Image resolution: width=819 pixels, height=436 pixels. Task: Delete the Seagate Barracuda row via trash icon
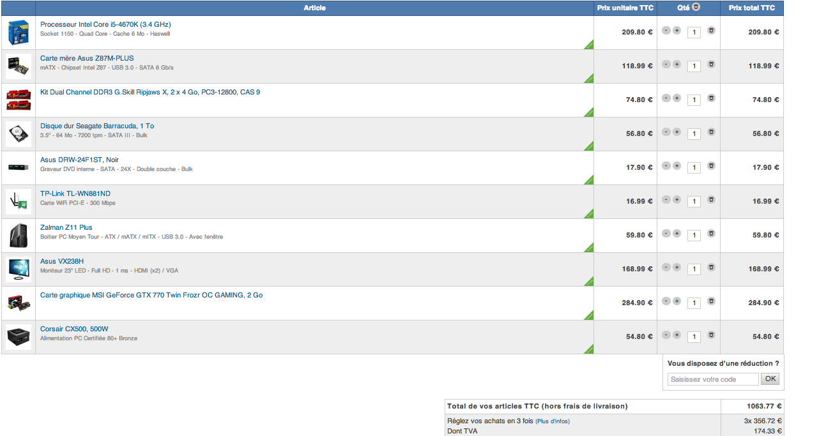point(711,132)
